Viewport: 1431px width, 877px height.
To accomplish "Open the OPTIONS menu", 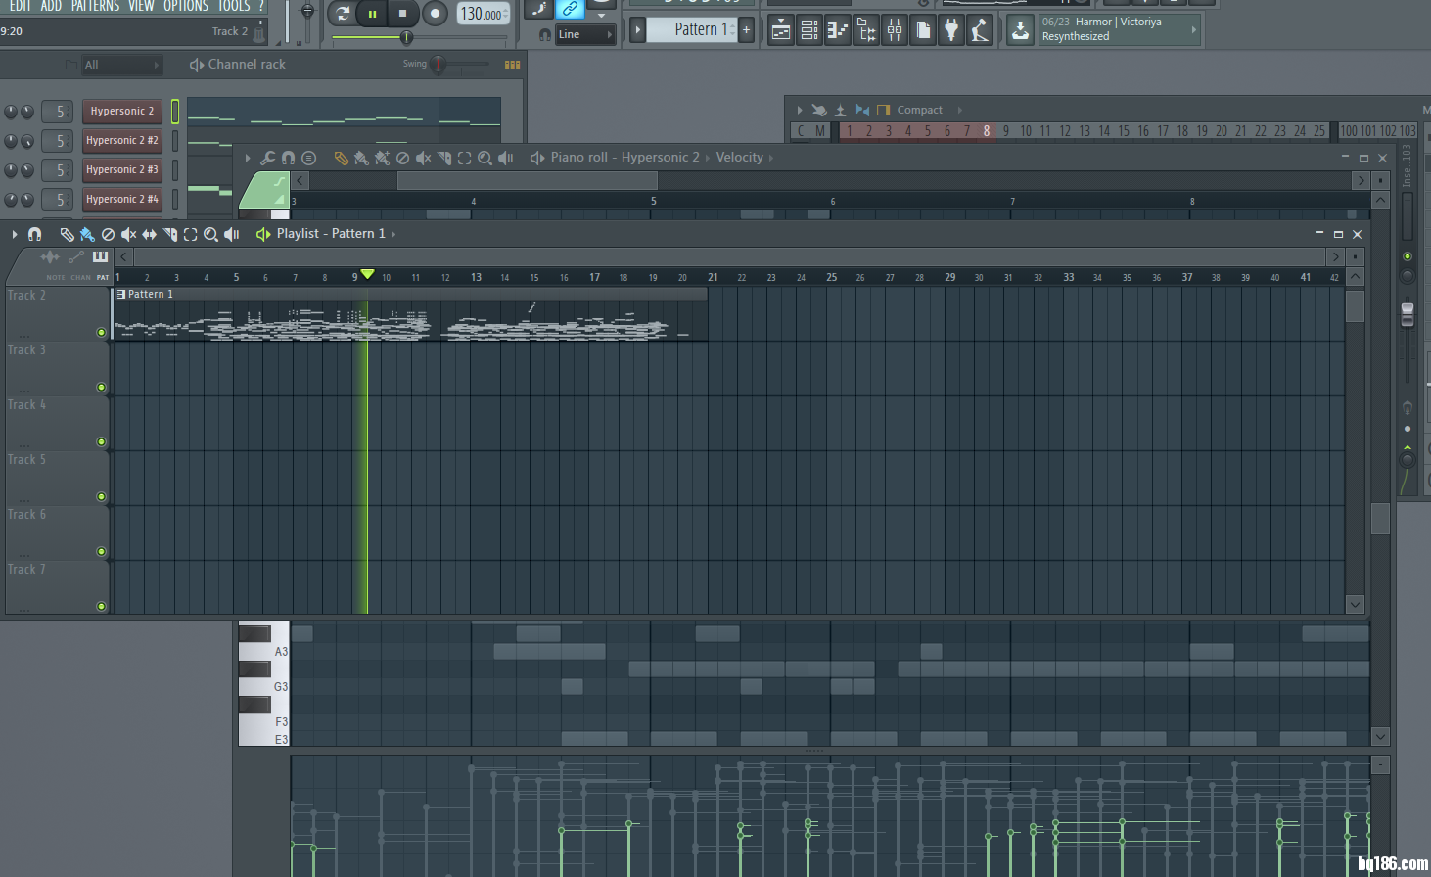I will click(x=186, y=6).
